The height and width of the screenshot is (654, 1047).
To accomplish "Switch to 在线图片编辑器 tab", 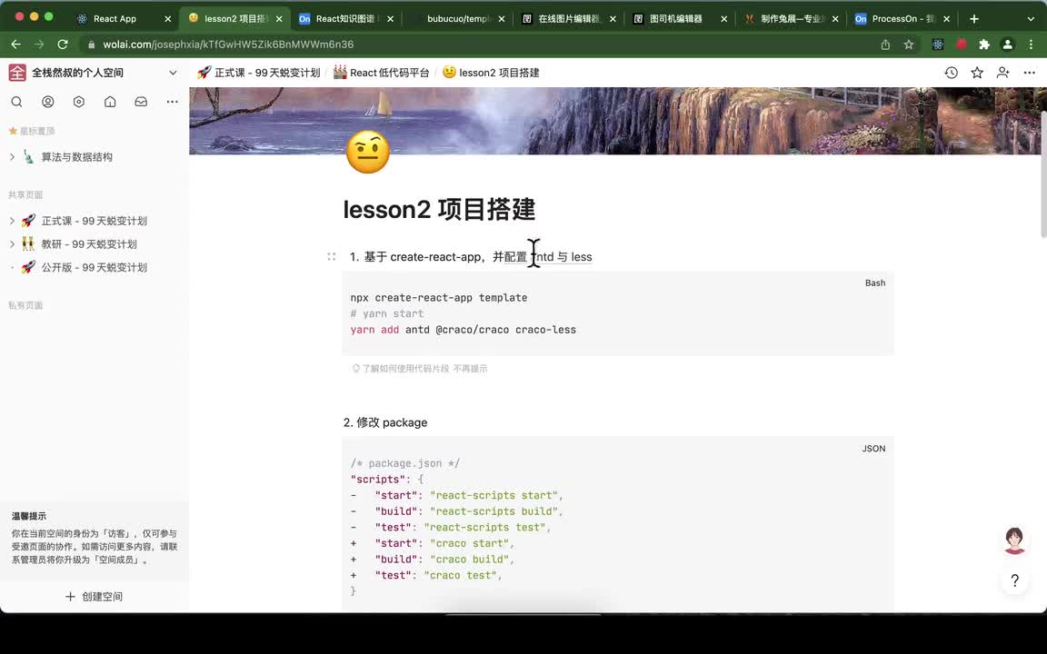I will point(570,19).
